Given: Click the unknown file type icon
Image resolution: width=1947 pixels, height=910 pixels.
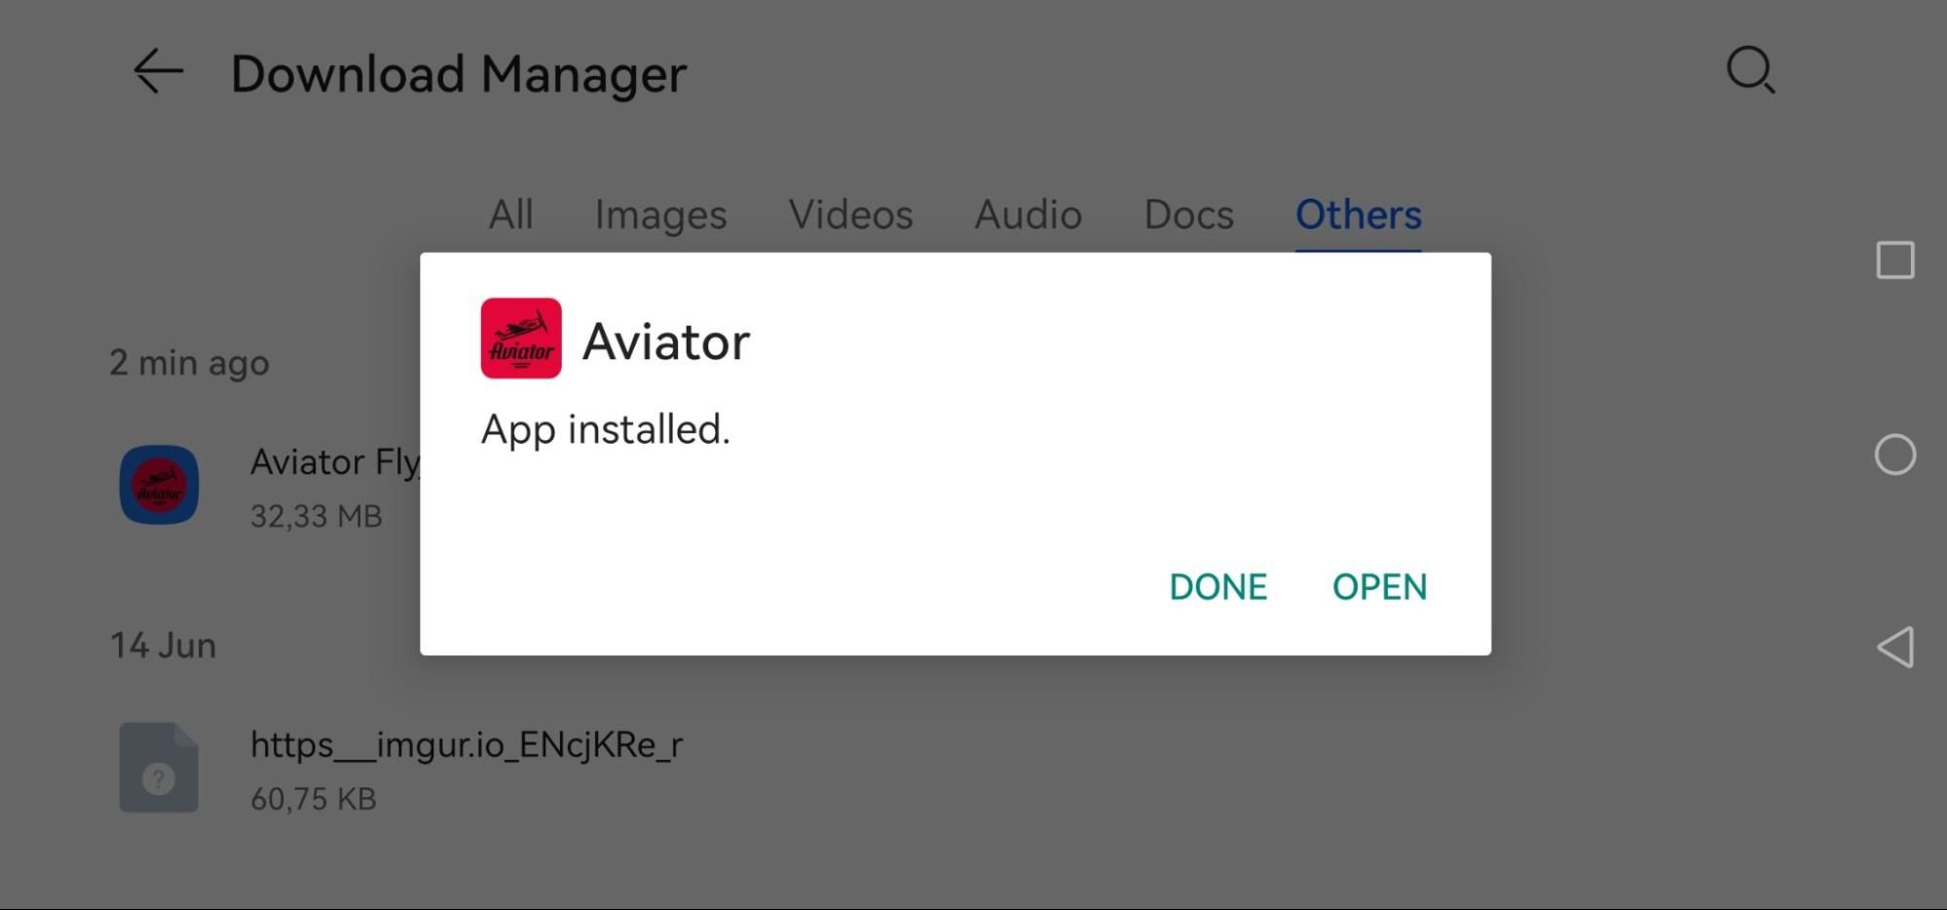Looking at the screenshot, I should click(159, 768).
